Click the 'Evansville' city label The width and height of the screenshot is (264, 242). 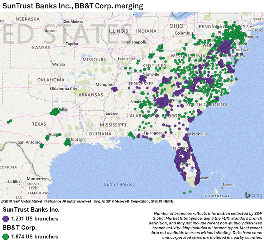[126, 58]
